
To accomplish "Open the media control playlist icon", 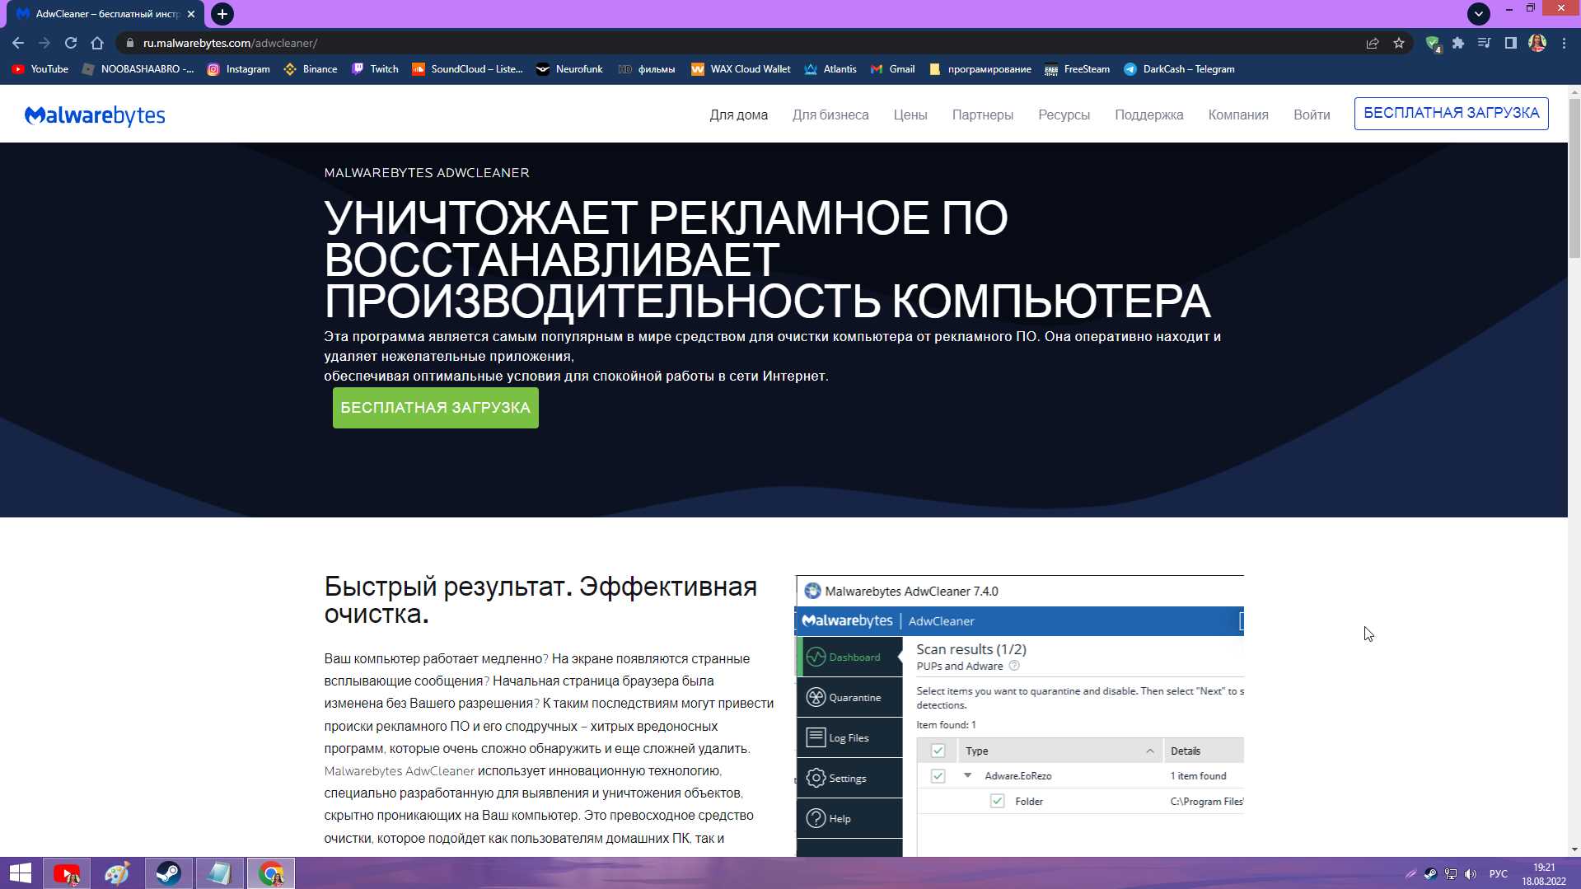I will [x=1484, y=43].
